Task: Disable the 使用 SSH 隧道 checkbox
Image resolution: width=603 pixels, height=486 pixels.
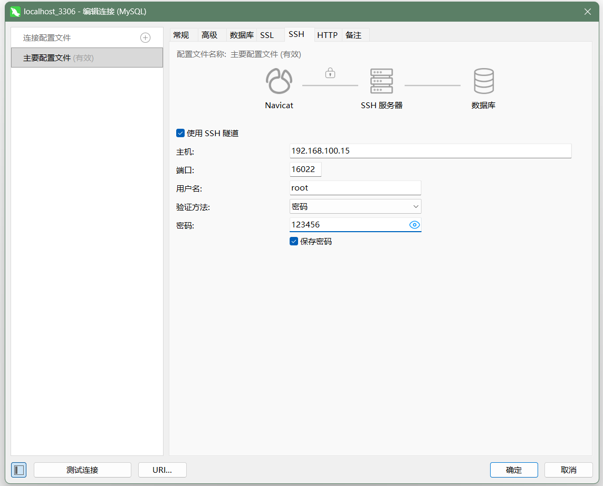Action: [x=180, y=133]
